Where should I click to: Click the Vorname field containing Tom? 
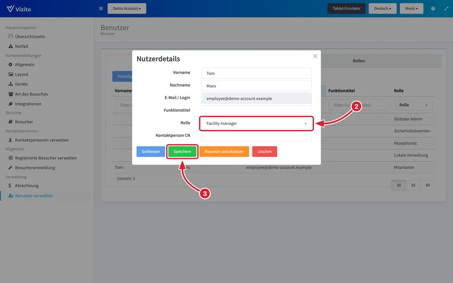(x=256, y=73)
